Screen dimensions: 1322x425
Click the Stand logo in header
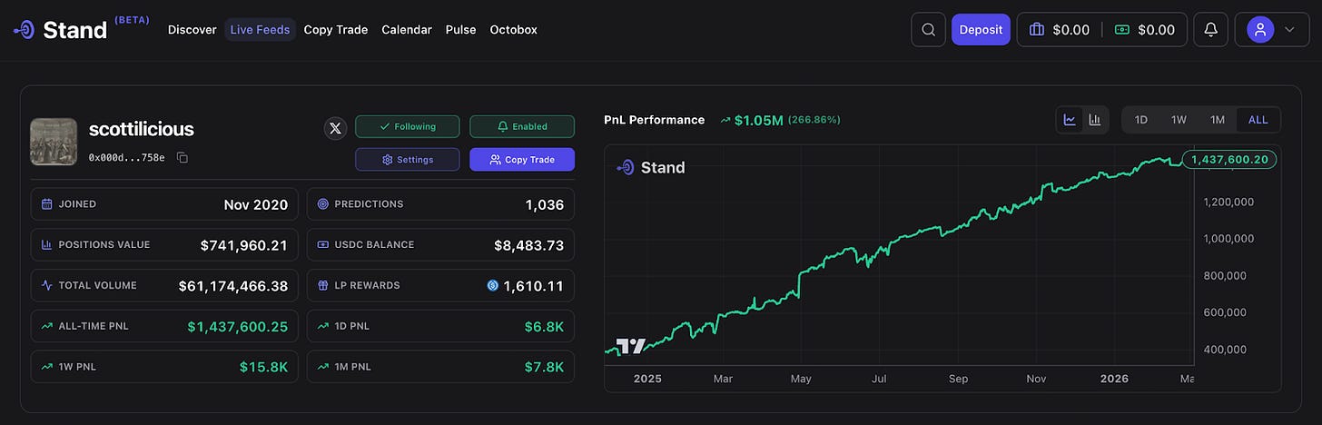(x=60, y=29)
